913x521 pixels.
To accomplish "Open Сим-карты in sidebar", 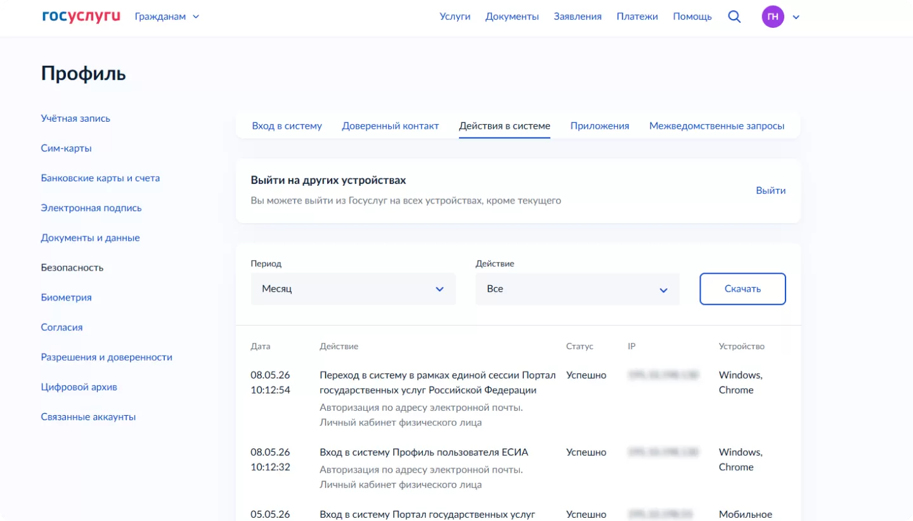I will coord(67,148).
